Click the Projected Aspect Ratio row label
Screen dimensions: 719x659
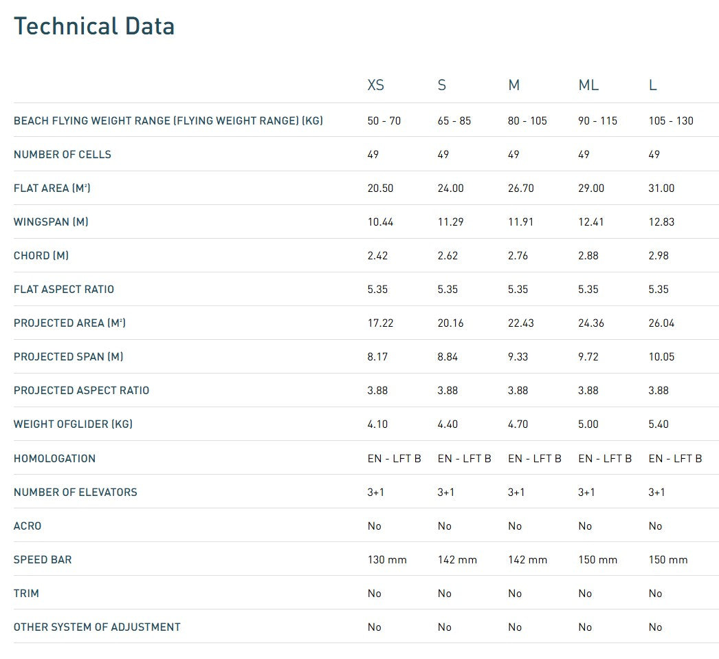(x=82, y=391)
